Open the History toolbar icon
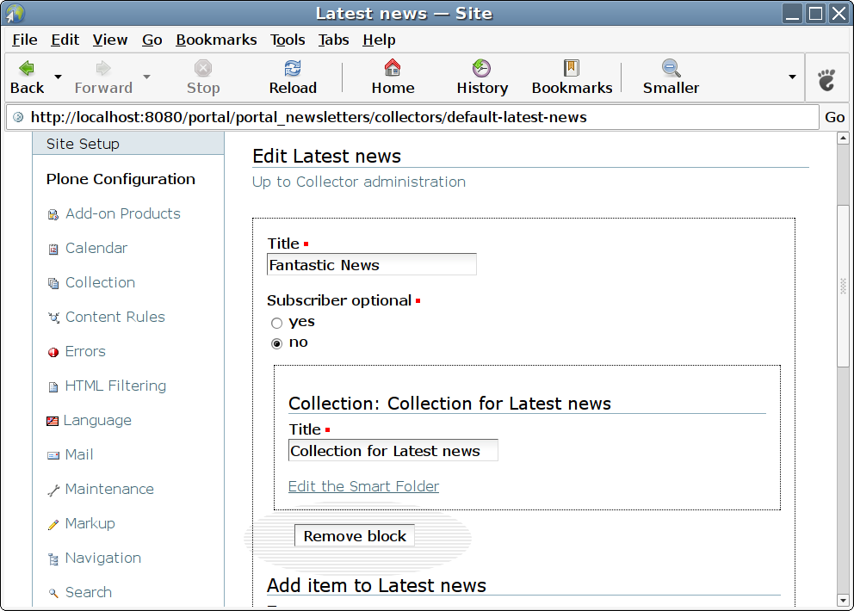The width and height of the screenshot is (854, 611). [481, 69]
